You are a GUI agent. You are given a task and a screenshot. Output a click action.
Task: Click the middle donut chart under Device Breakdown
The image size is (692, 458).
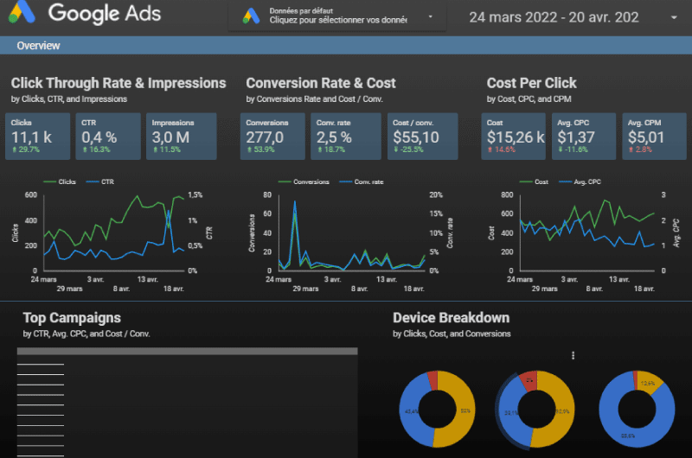536,409
